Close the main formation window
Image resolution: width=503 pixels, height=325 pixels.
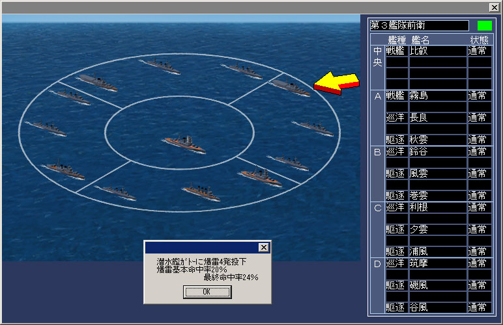(494, 7)
